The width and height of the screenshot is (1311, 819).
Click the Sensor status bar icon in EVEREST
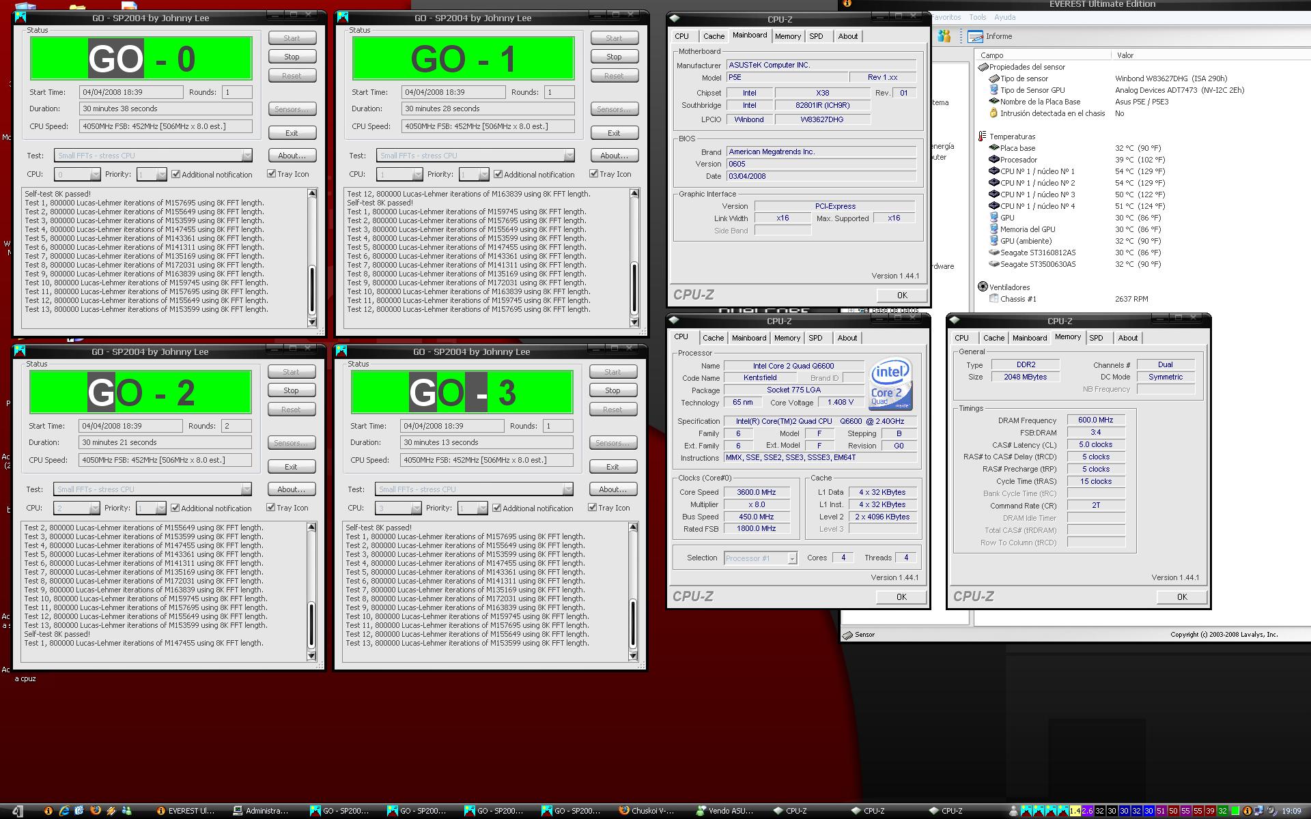click(848, 635)
